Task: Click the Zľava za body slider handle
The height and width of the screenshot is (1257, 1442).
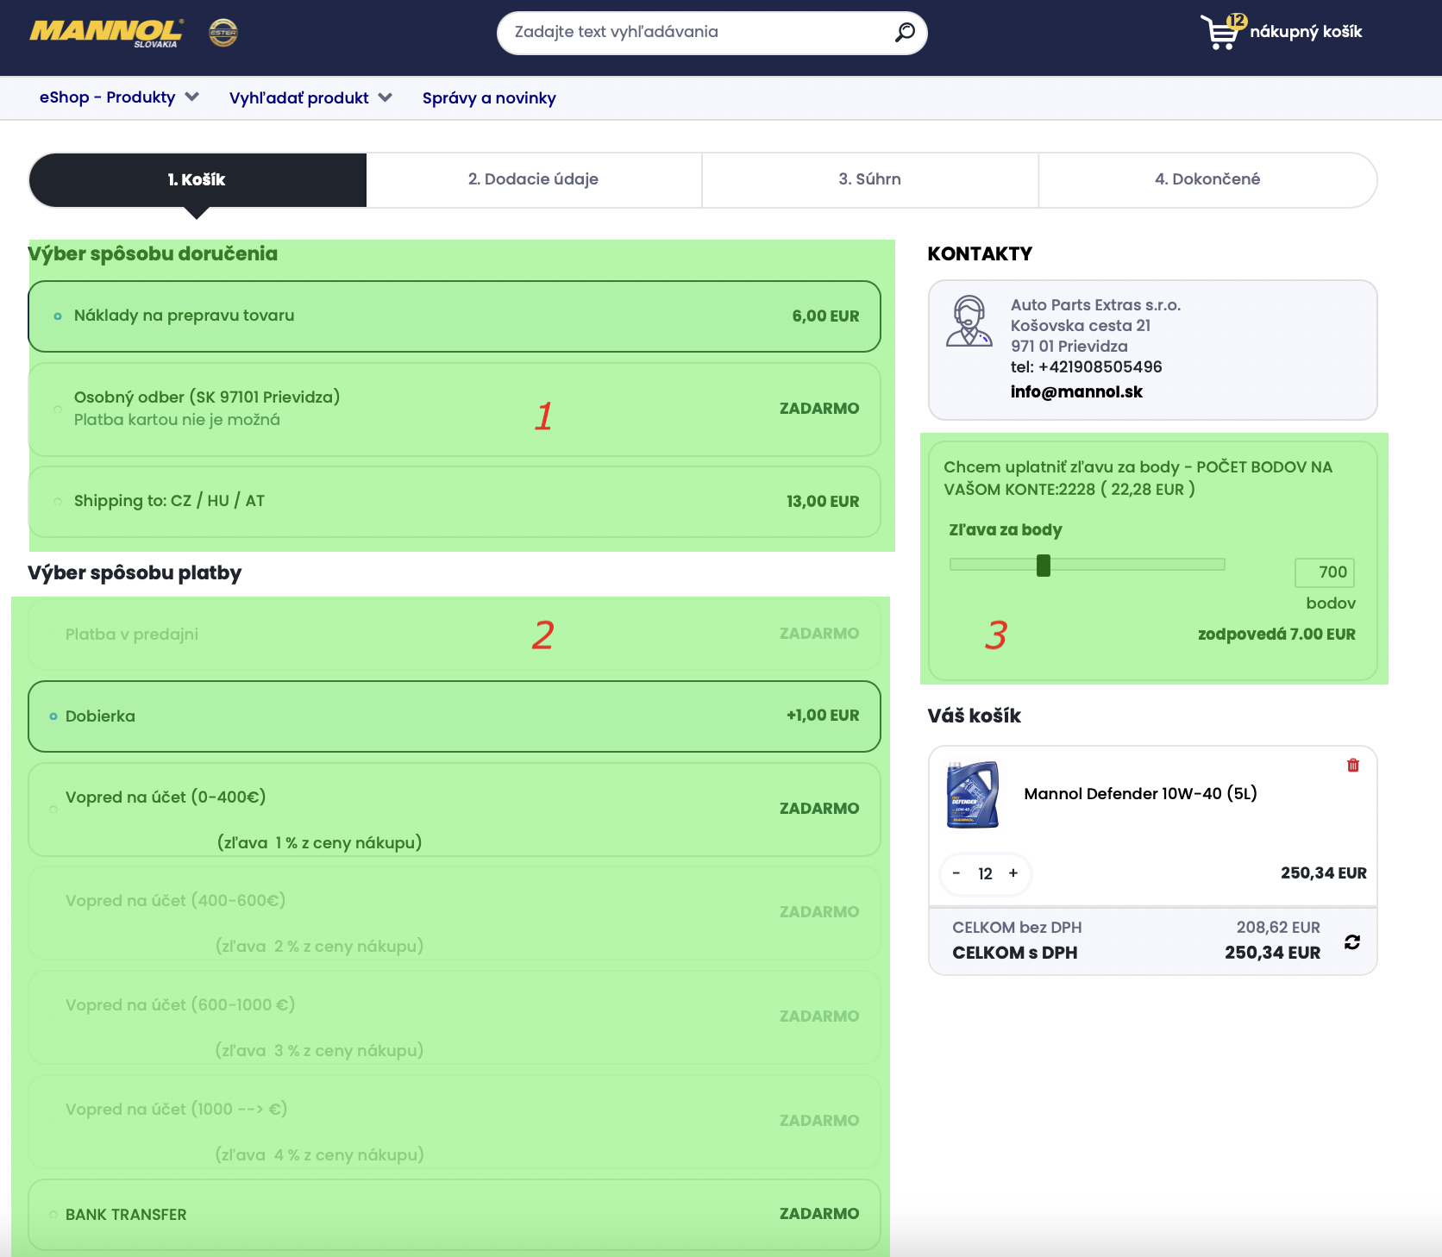Action: coord(1044,566)
